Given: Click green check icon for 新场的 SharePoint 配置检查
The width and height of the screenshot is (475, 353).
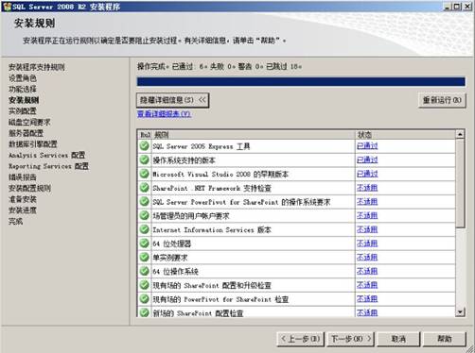Looking at the screenshot, I should pyautogui.click(x=145, y=312).
